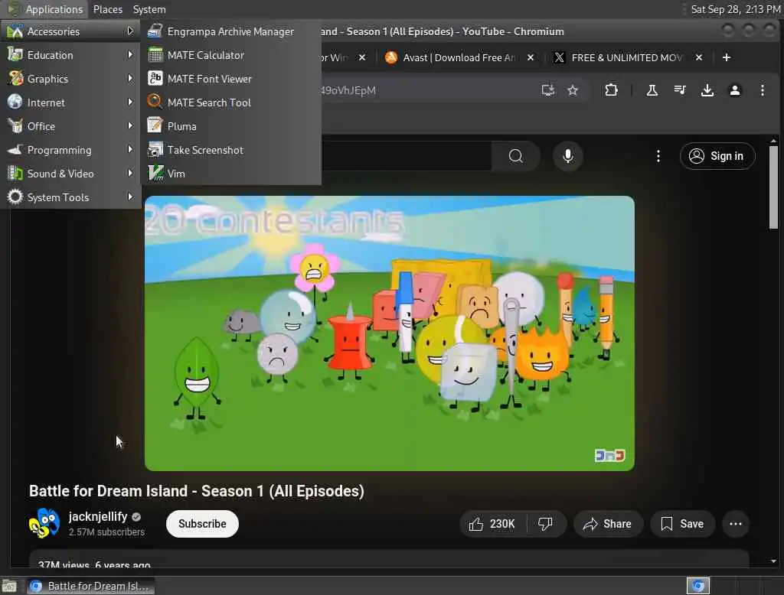This screenshot has width=784, height=595.
Task: Expand the Graphics submenu arrow
Action: pyautogui.click(x=130, y=78)
